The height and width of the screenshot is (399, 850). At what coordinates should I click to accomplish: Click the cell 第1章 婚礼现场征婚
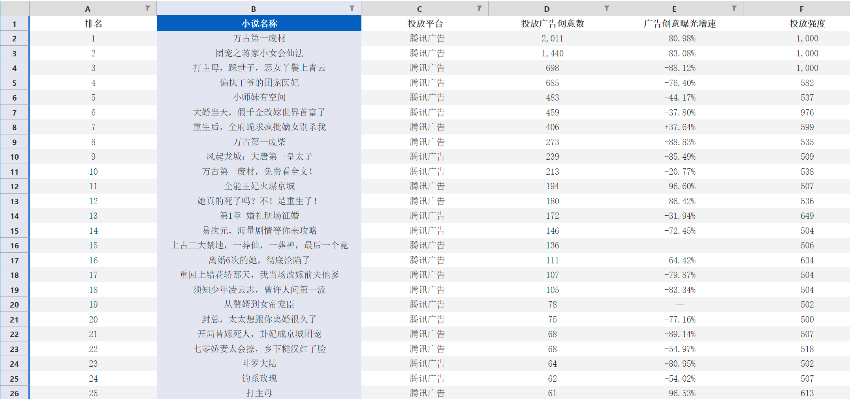coord(259,216)
